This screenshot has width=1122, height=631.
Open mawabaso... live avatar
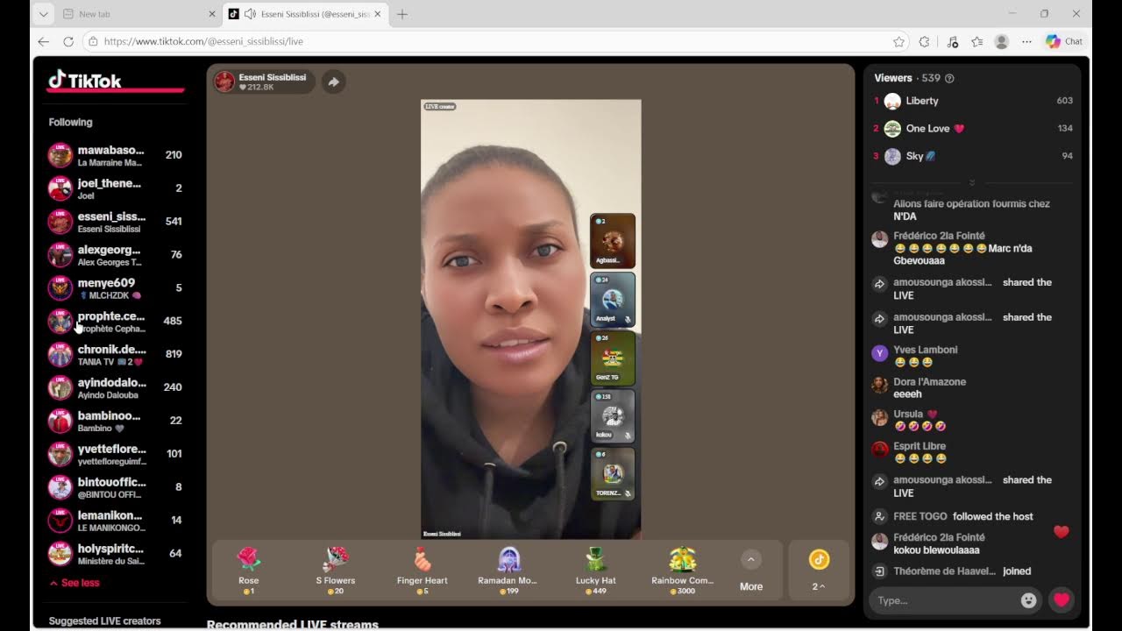point(60,155)
